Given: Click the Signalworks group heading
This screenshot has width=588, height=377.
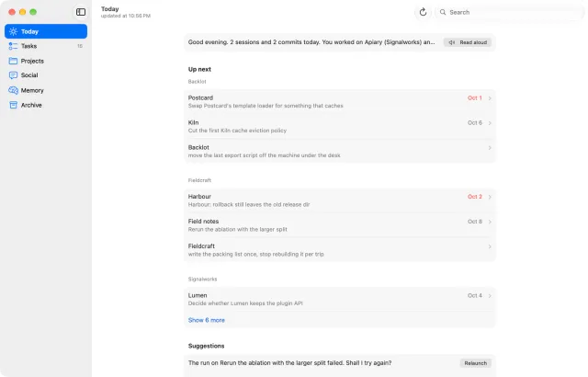Looking at the screenshot, I should [x=202, y=280].
